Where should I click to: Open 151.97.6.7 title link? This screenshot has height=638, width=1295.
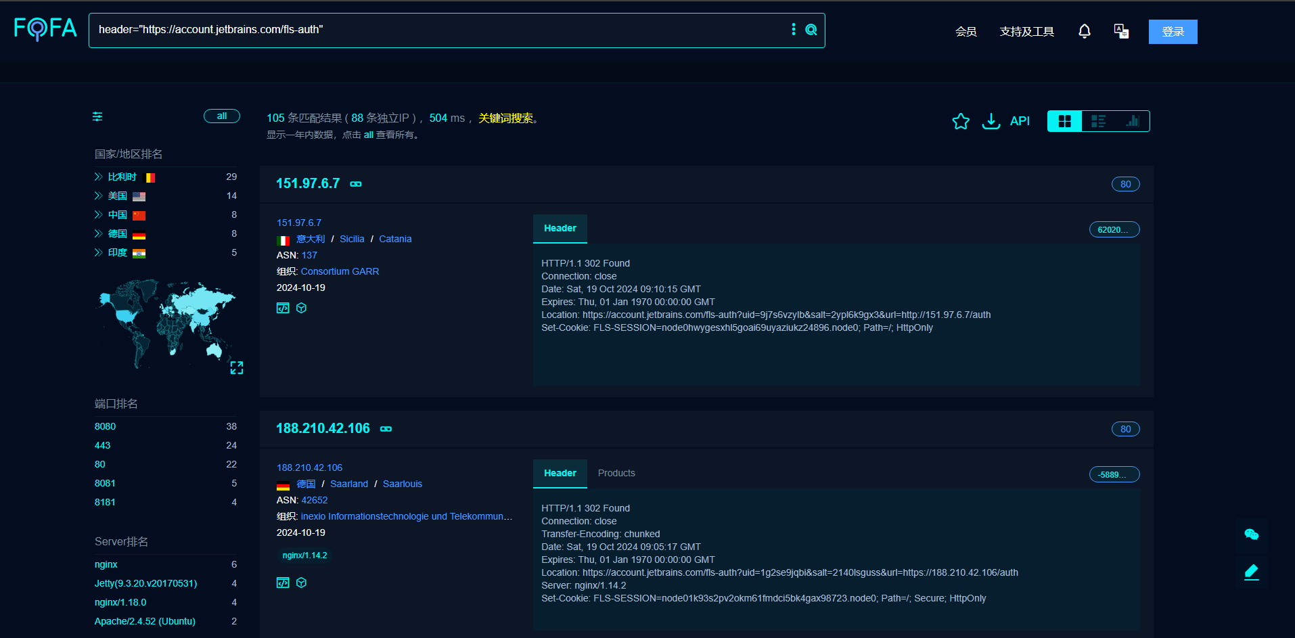[308, 183]
